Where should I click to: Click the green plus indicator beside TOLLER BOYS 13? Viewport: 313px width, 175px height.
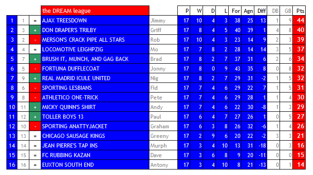(35, 117)
